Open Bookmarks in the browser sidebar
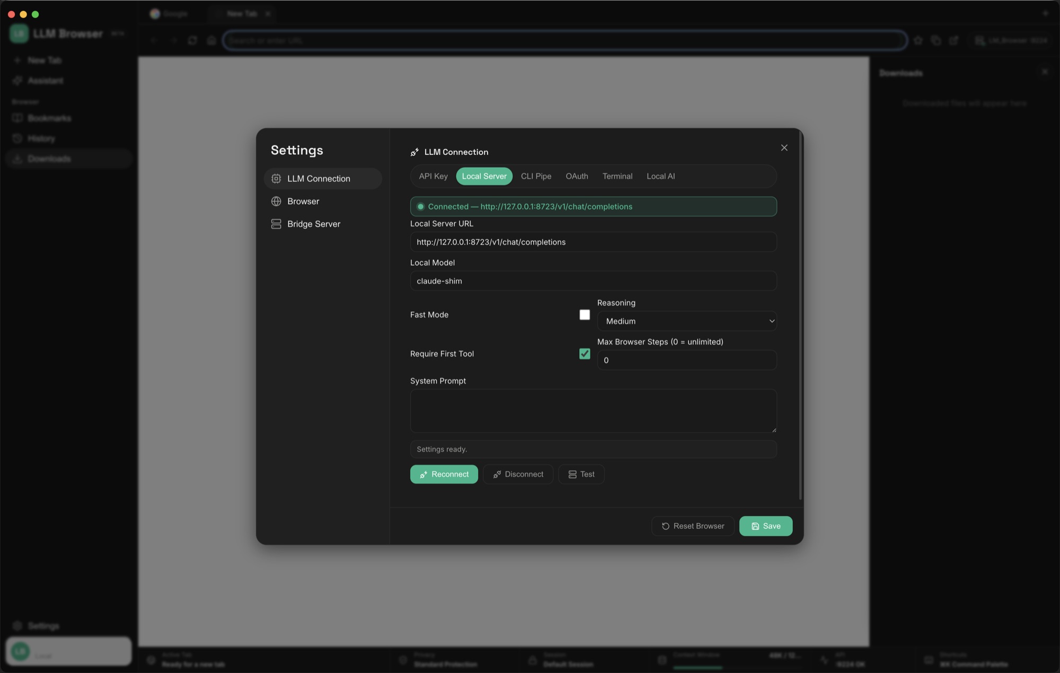This screenshot has height=673, width=1060. click(68, 118)
